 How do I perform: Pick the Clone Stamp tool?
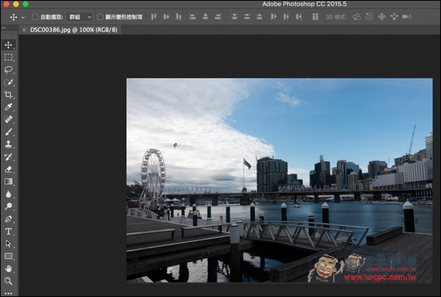[x=9, y=144]
